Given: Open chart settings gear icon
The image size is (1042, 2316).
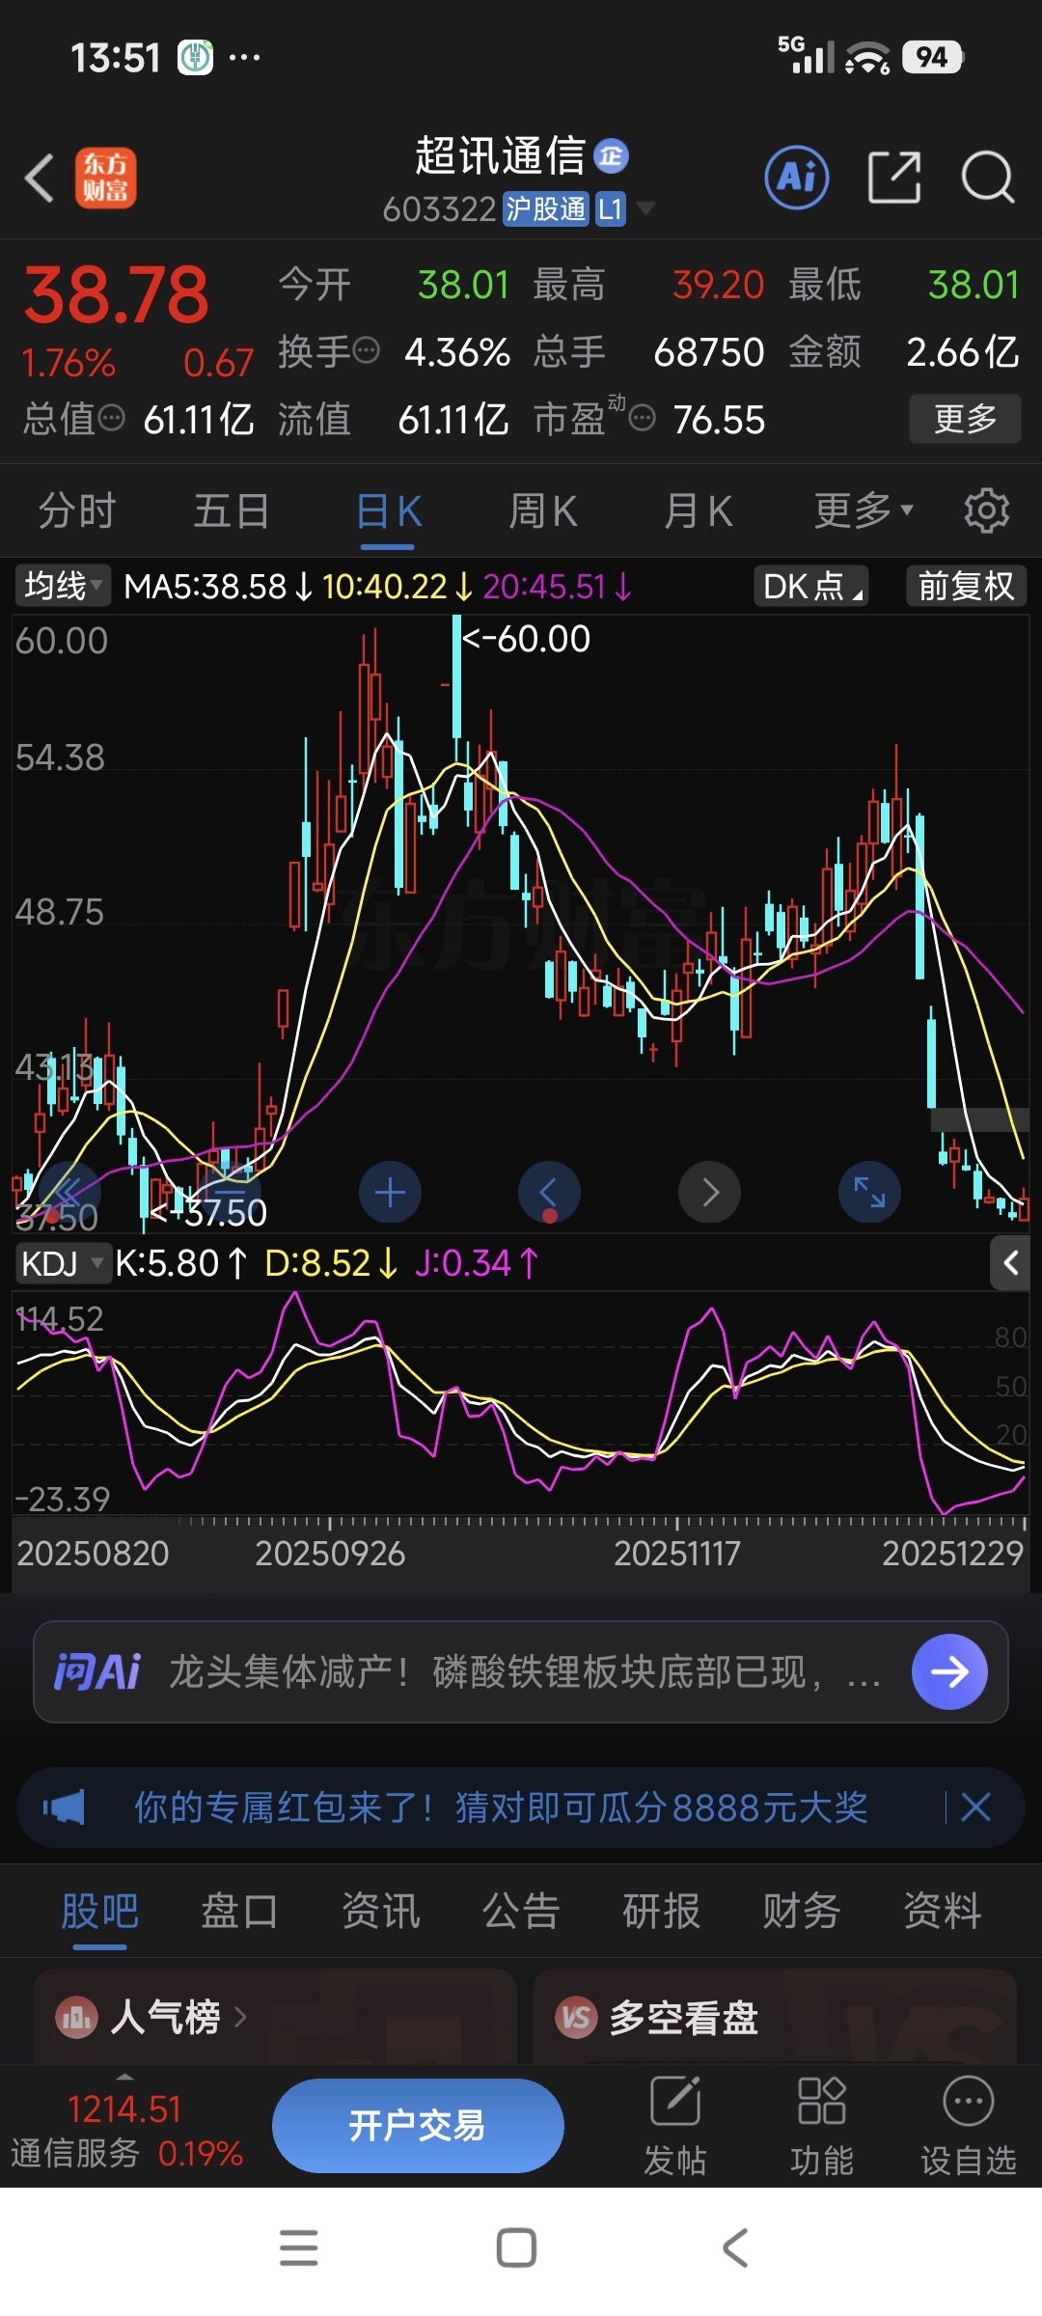Looking at the screenshot, I should (x=986, y=510).
